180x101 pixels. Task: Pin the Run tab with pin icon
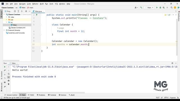coord(5,87)
